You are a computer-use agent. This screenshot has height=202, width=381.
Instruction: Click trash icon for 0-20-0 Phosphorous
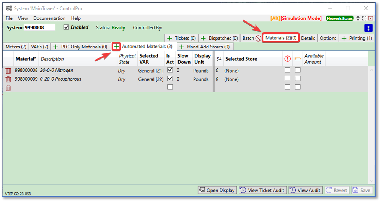(x=8, y=79)
